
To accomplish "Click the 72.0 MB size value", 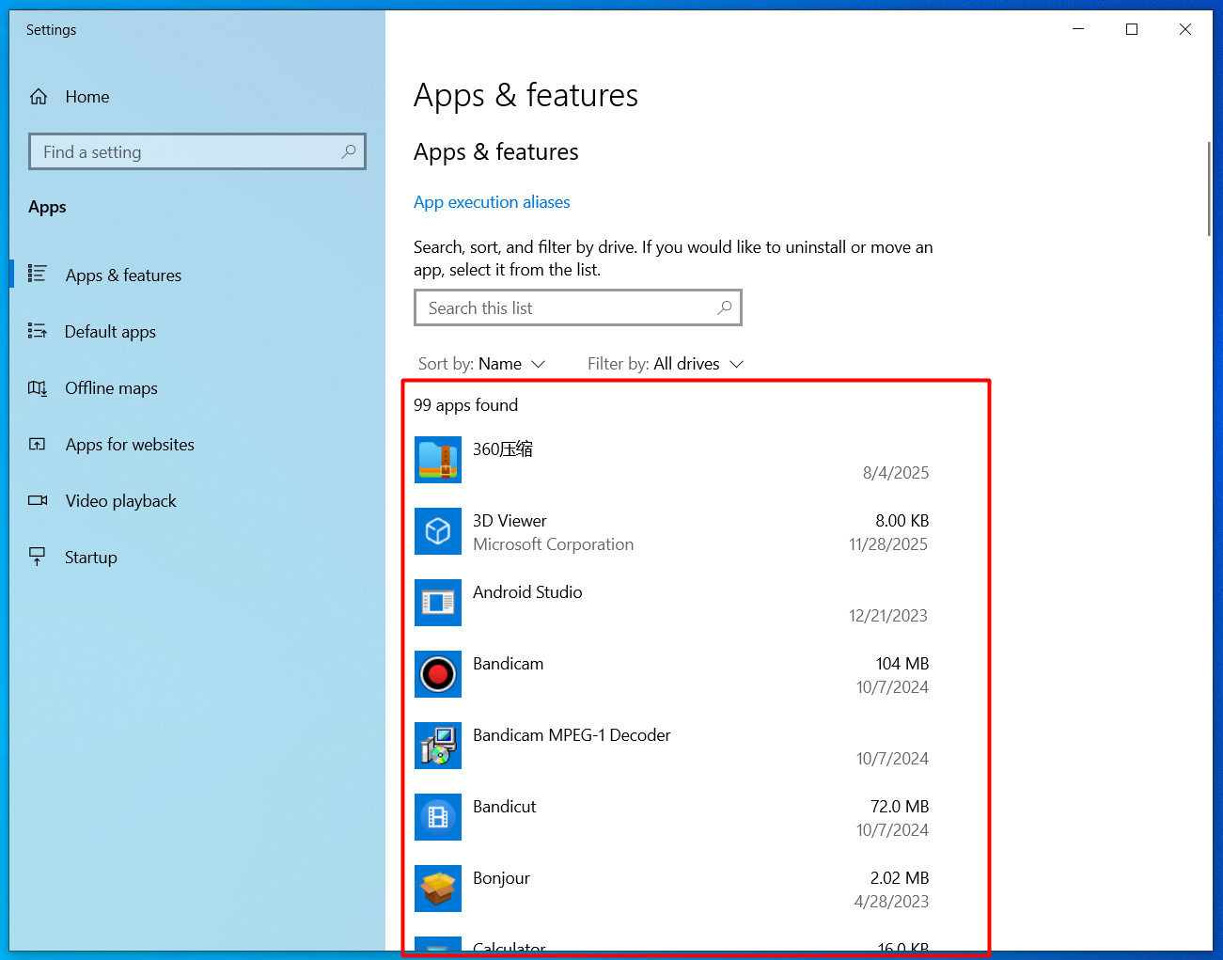I will tap(900, 807).
